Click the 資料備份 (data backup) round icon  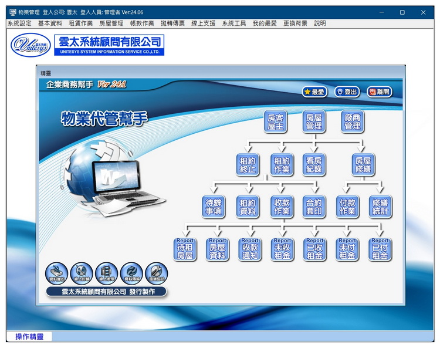point(56,273)
